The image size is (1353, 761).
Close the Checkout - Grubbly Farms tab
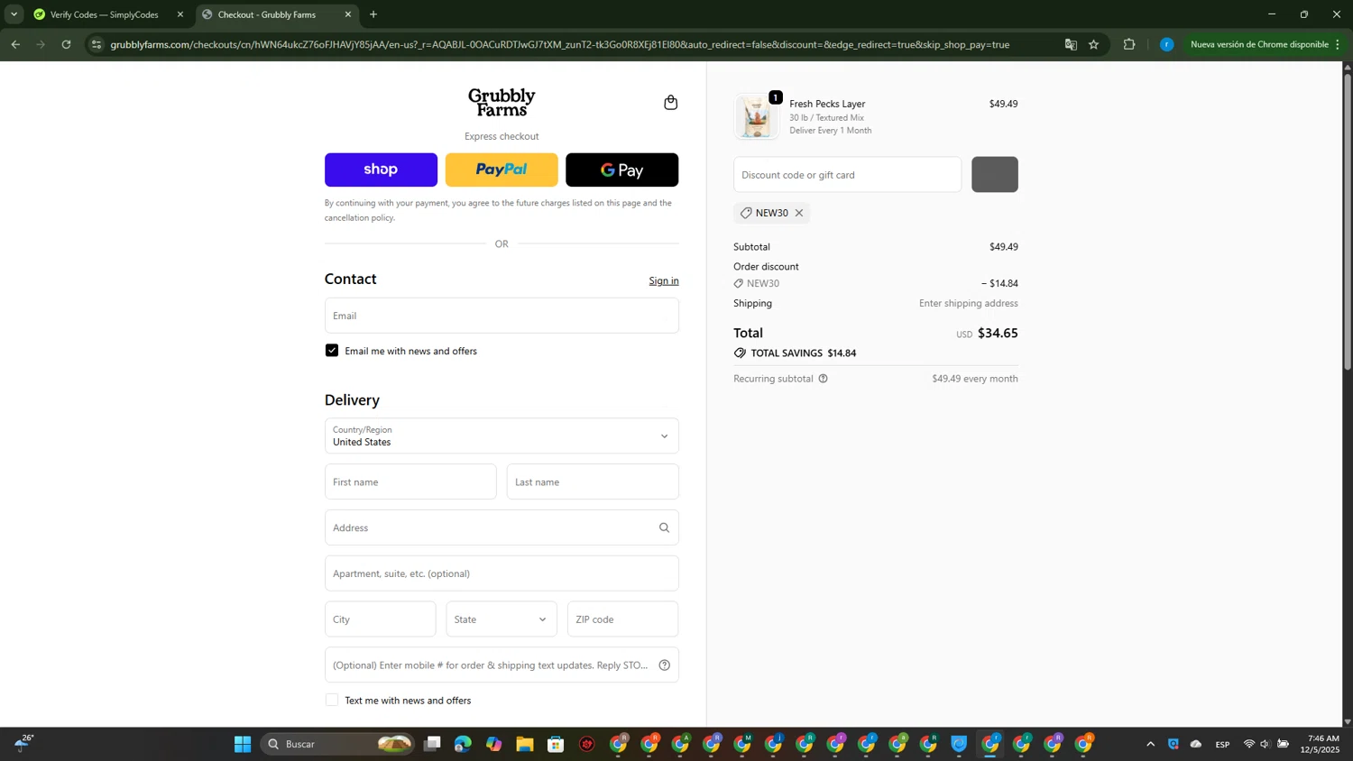point(348,14)
